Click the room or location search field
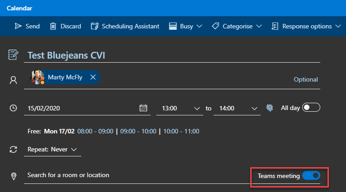The width and height of the screenshot is (346, 192). tap(136, 175)
